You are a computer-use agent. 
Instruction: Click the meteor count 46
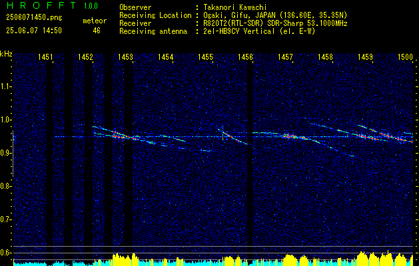(97, 31)
